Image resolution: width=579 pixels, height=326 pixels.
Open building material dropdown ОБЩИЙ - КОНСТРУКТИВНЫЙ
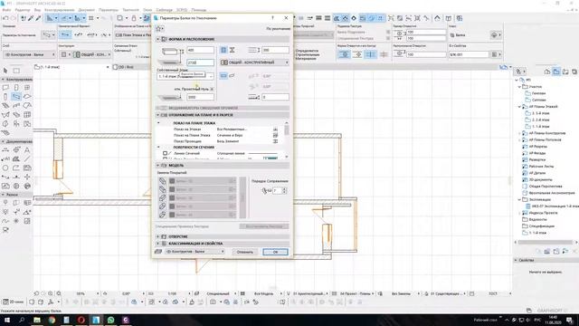(x=254, y=62)
